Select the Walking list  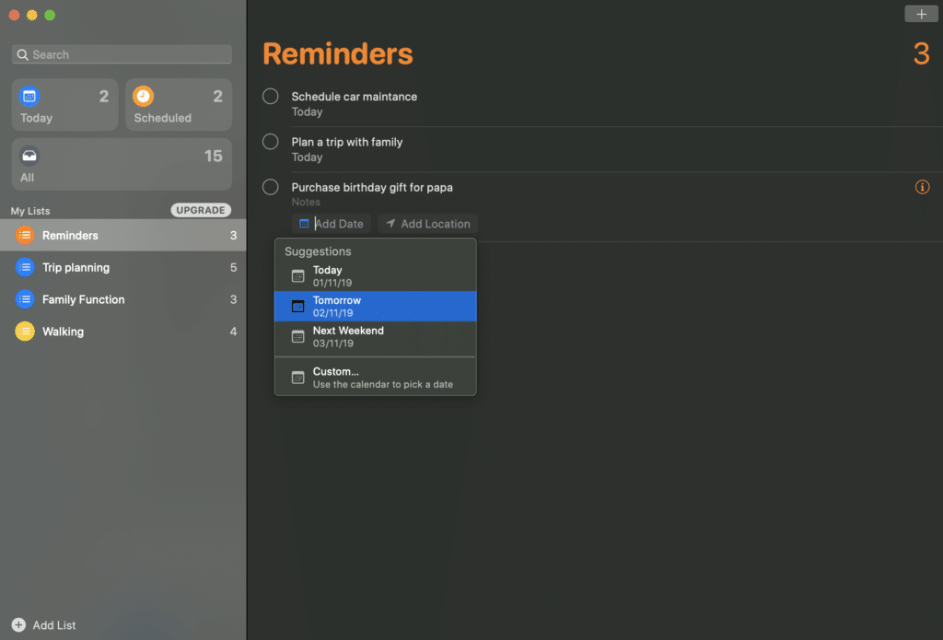[x=122, y=331]
